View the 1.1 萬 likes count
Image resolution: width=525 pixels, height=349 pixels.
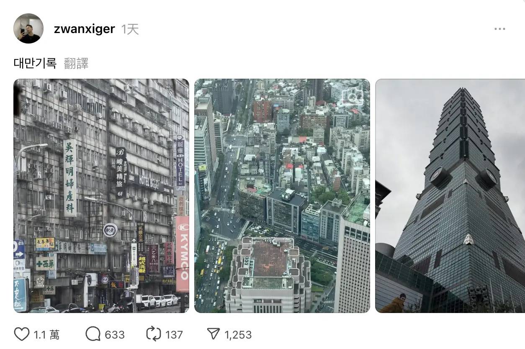click(46, 335)
